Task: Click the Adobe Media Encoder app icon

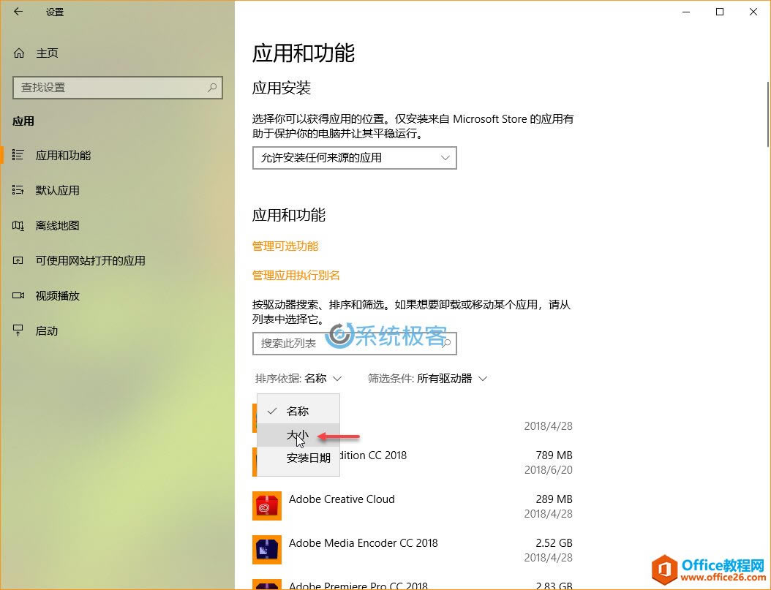Action: [267, 550]
